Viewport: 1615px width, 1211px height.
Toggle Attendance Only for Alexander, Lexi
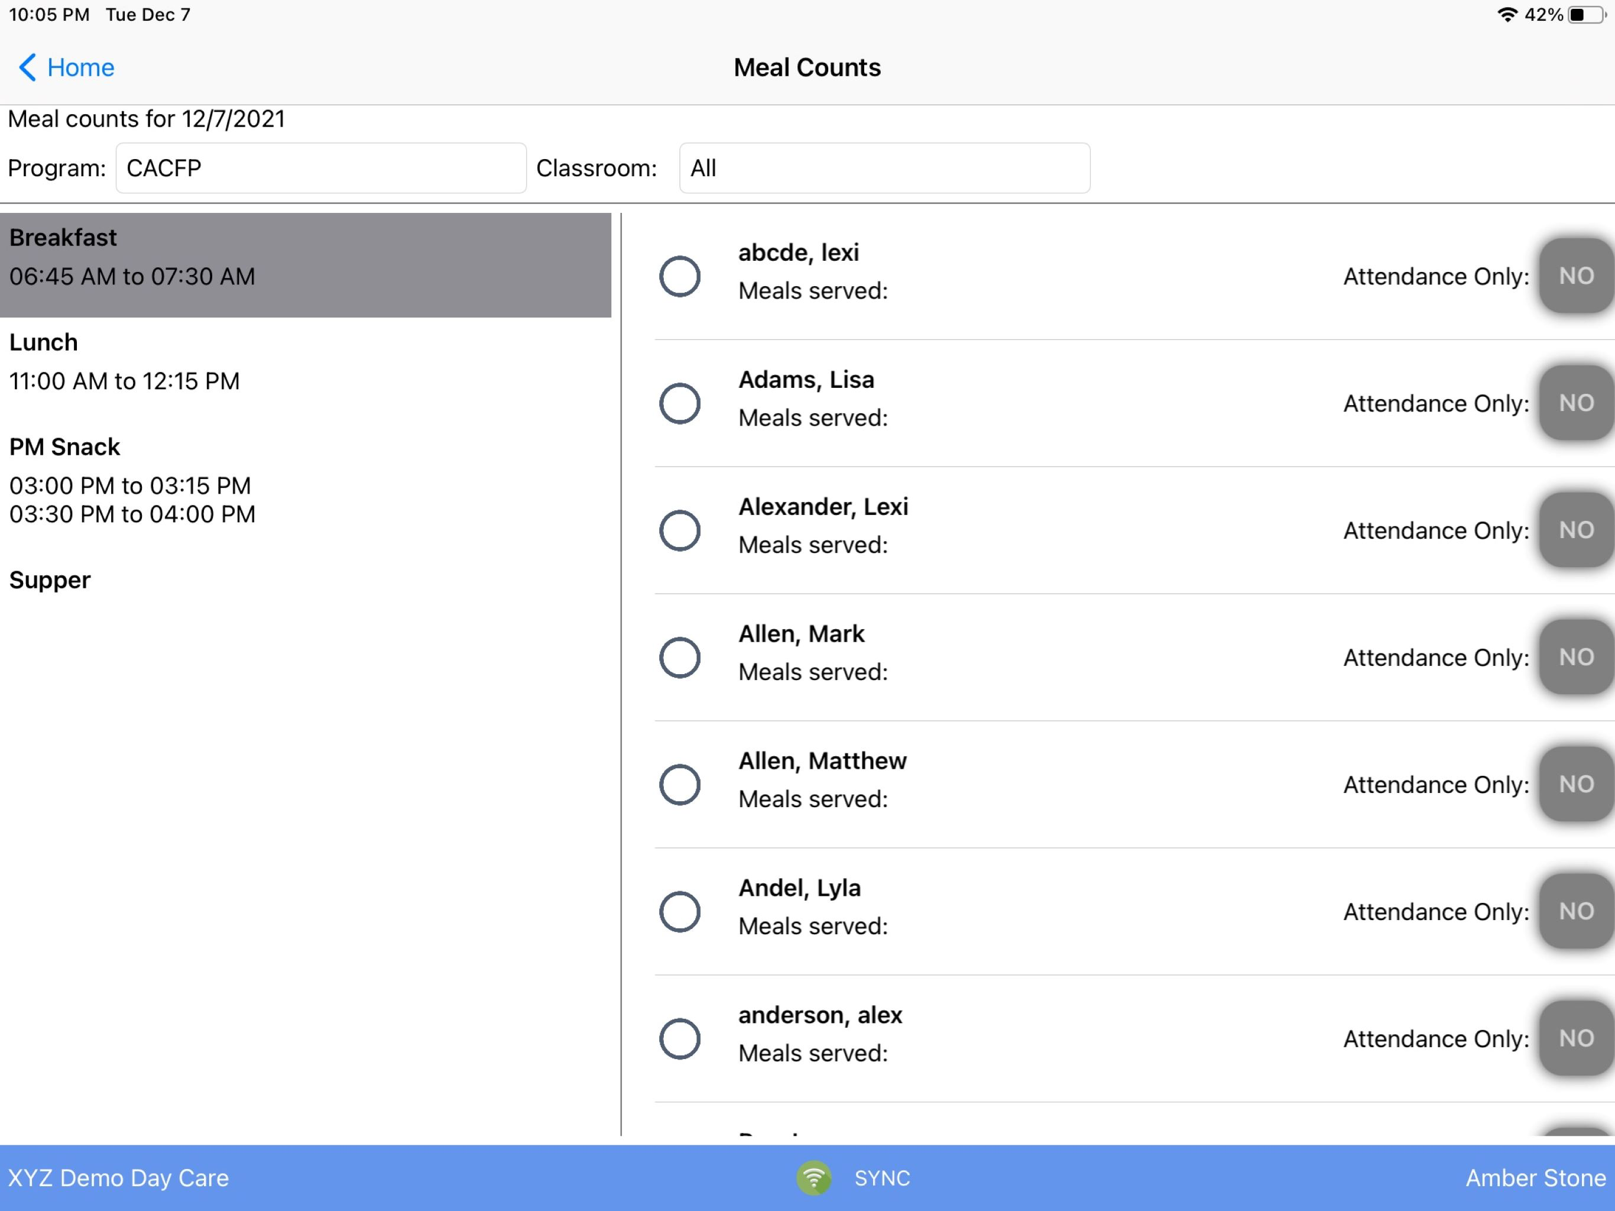1577,530
